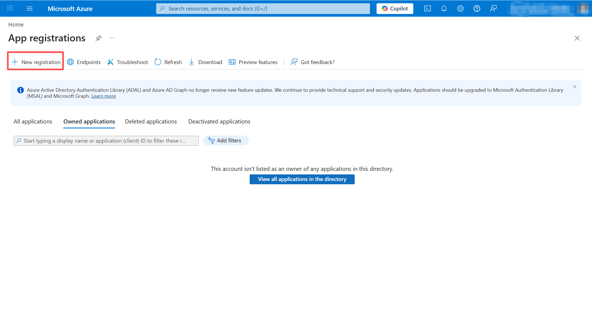Click the blue info icon in banner
Screen dimensions: 592x325
click(x=20, y=90)
